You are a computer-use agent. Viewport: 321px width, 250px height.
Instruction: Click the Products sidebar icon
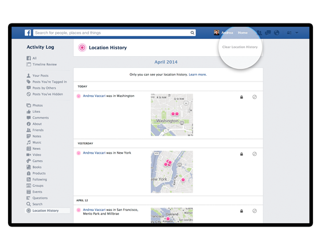29,173
